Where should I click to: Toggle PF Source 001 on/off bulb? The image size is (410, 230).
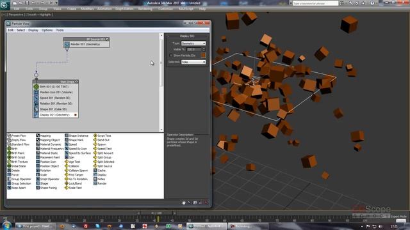coord(107,40)
